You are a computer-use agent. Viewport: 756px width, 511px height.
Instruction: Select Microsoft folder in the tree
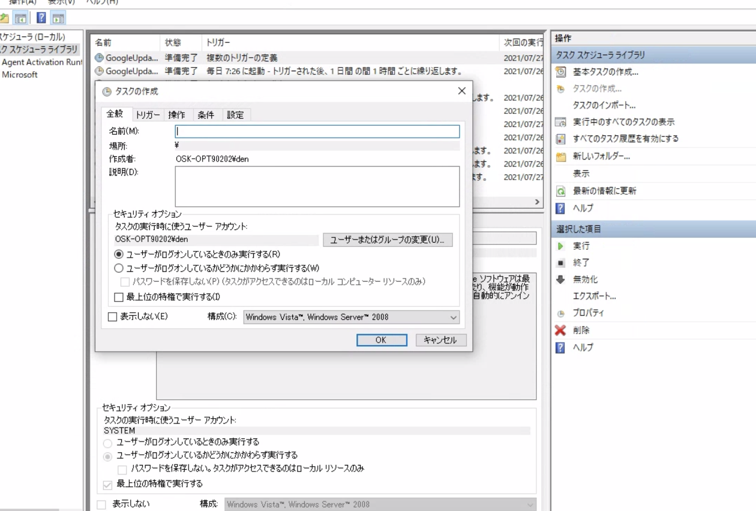20,75
